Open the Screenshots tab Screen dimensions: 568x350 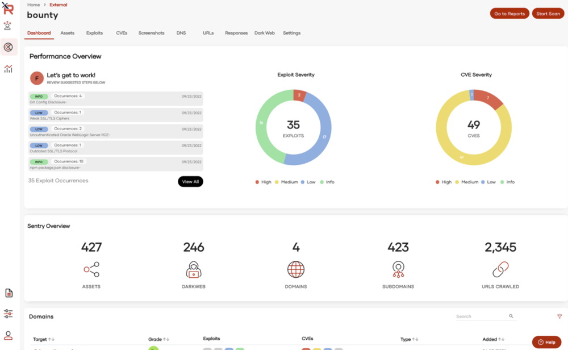(x=152, y=33)
